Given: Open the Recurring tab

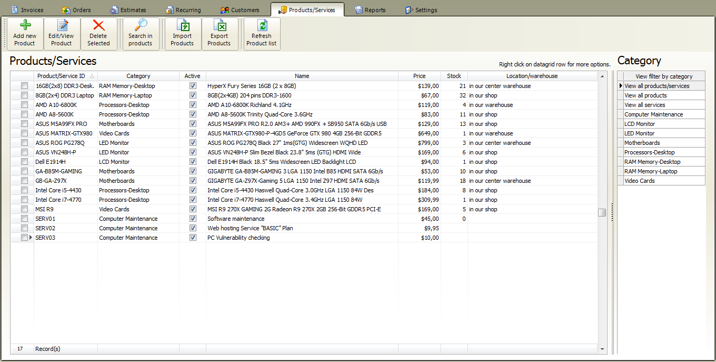Looking at the screenshot, I should click(183, 10).
